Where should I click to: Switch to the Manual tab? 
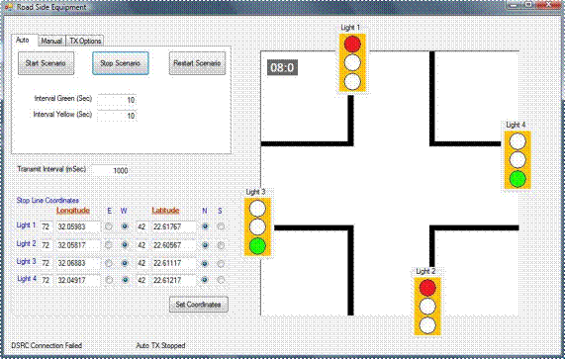click(51, 41)
